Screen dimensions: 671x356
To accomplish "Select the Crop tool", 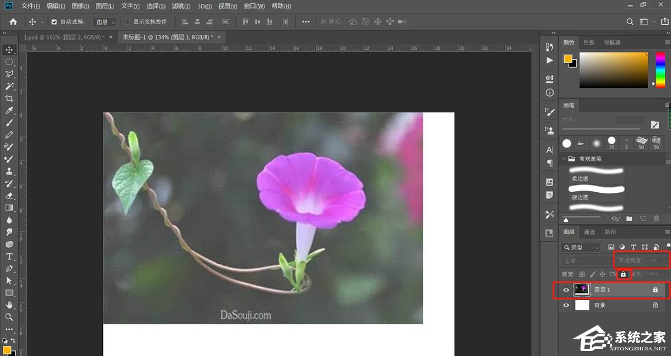I will [x=10, y=98].
